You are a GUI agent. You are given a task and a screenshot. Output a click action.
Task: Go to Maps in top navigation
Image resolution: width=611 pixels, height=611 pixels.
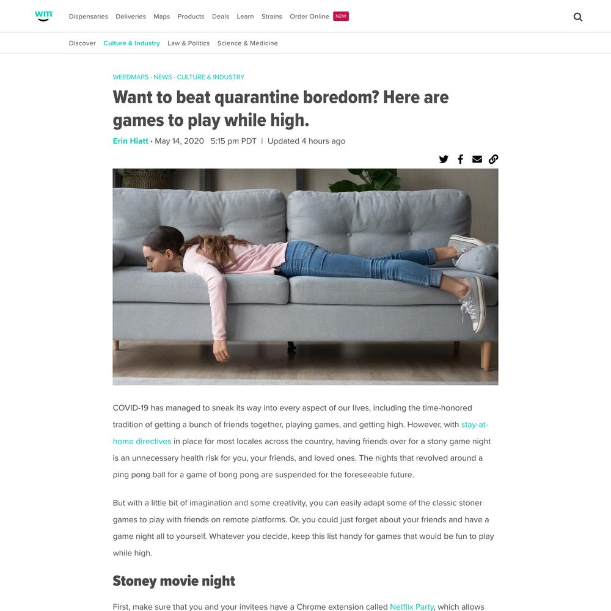(162, 16)
